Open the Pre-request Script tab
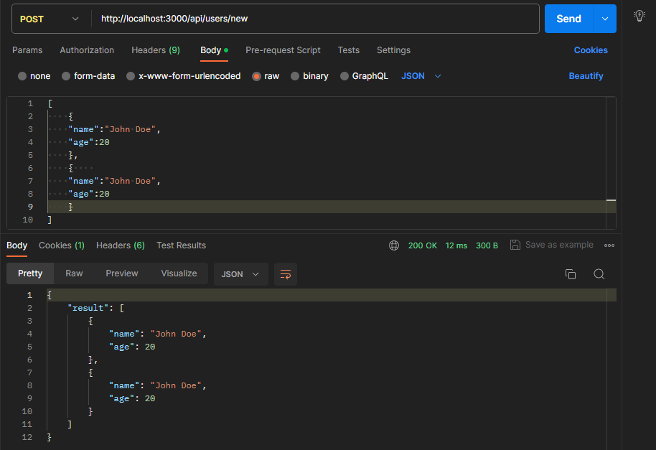Screen dimensions: 656x450 pos(283,50)
